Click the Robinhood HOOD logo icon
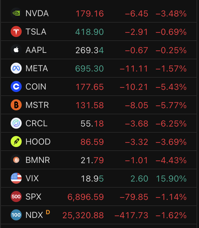This screenshot has width=199, height=228. tap(16, 142)
